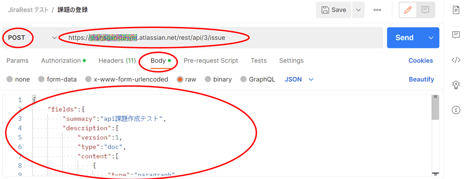Open the Pre-request Script tab
The image size is (466, 179).
[211, 61]
